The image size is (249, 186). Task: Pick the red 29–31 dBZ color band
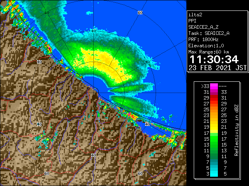pyautogui.click(x=214, y=98)
